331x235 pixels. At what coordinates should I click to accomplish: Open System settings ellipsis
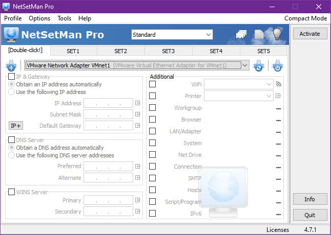click(x=278, y=144)
